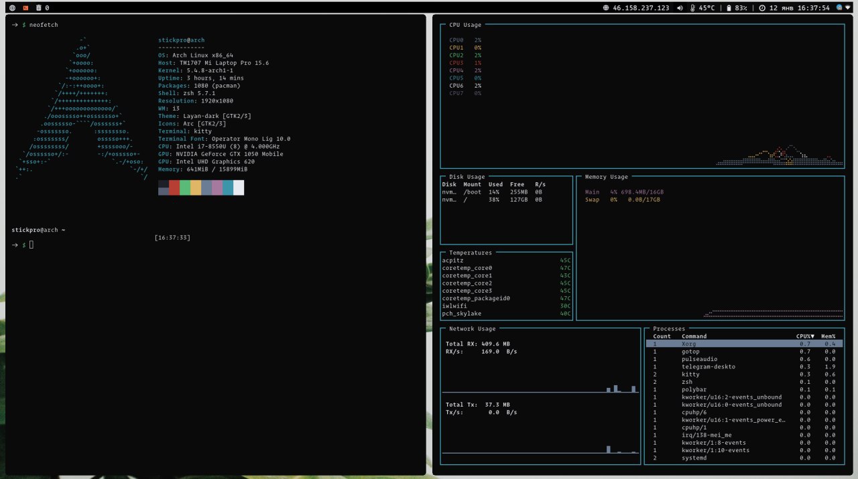Click the neofetch command text in terminal
The image size is (858, 479).
click(44, 25)
